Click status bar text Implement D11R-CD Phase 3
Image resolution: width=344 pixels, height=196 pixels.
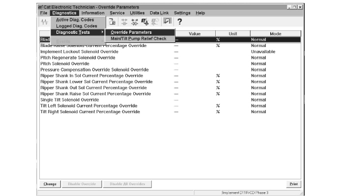[x=245, y=193]
